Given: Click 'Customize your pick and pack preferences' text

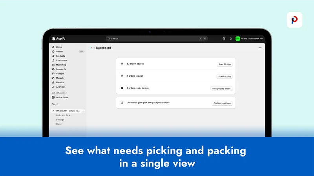Looking at the screenshot, I should click(x=148, y=102).
